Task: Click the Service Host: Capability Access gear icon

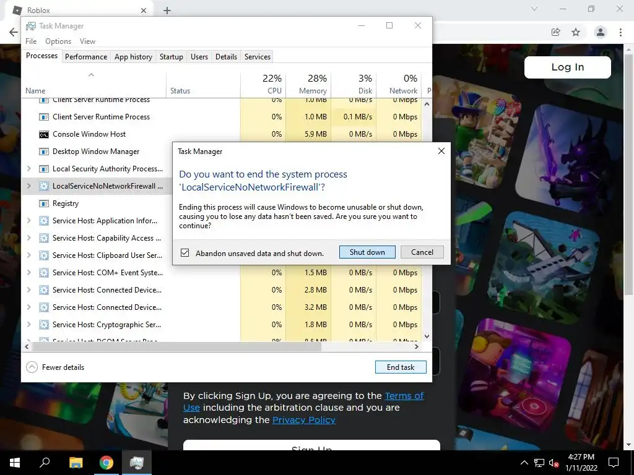Action: (44, 238)
